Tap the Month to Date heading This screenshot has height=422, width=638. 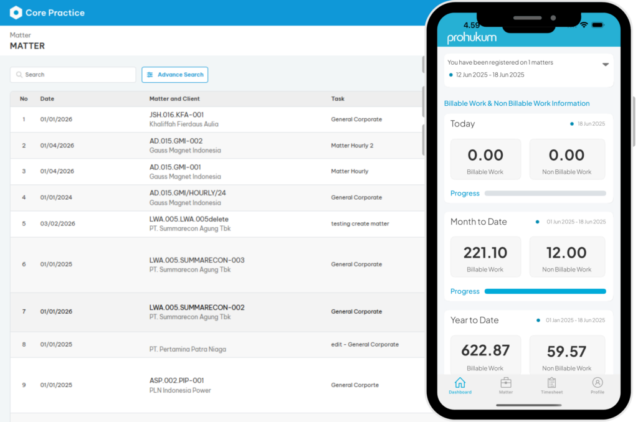(478, 222)
